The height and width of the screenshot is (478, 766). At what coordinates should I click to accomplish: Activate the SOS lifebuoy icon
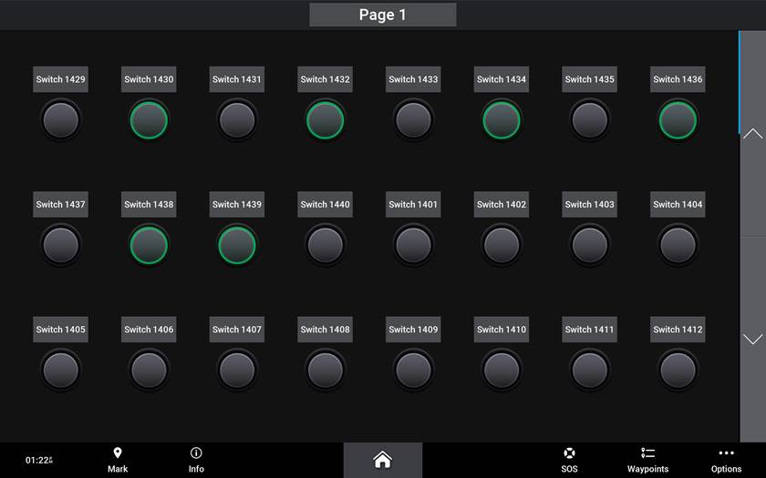click(x=569, y=453)
